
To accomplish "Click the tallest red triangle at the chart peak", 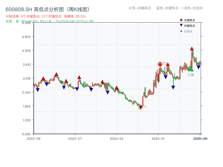I will click(x=192, y=49).
